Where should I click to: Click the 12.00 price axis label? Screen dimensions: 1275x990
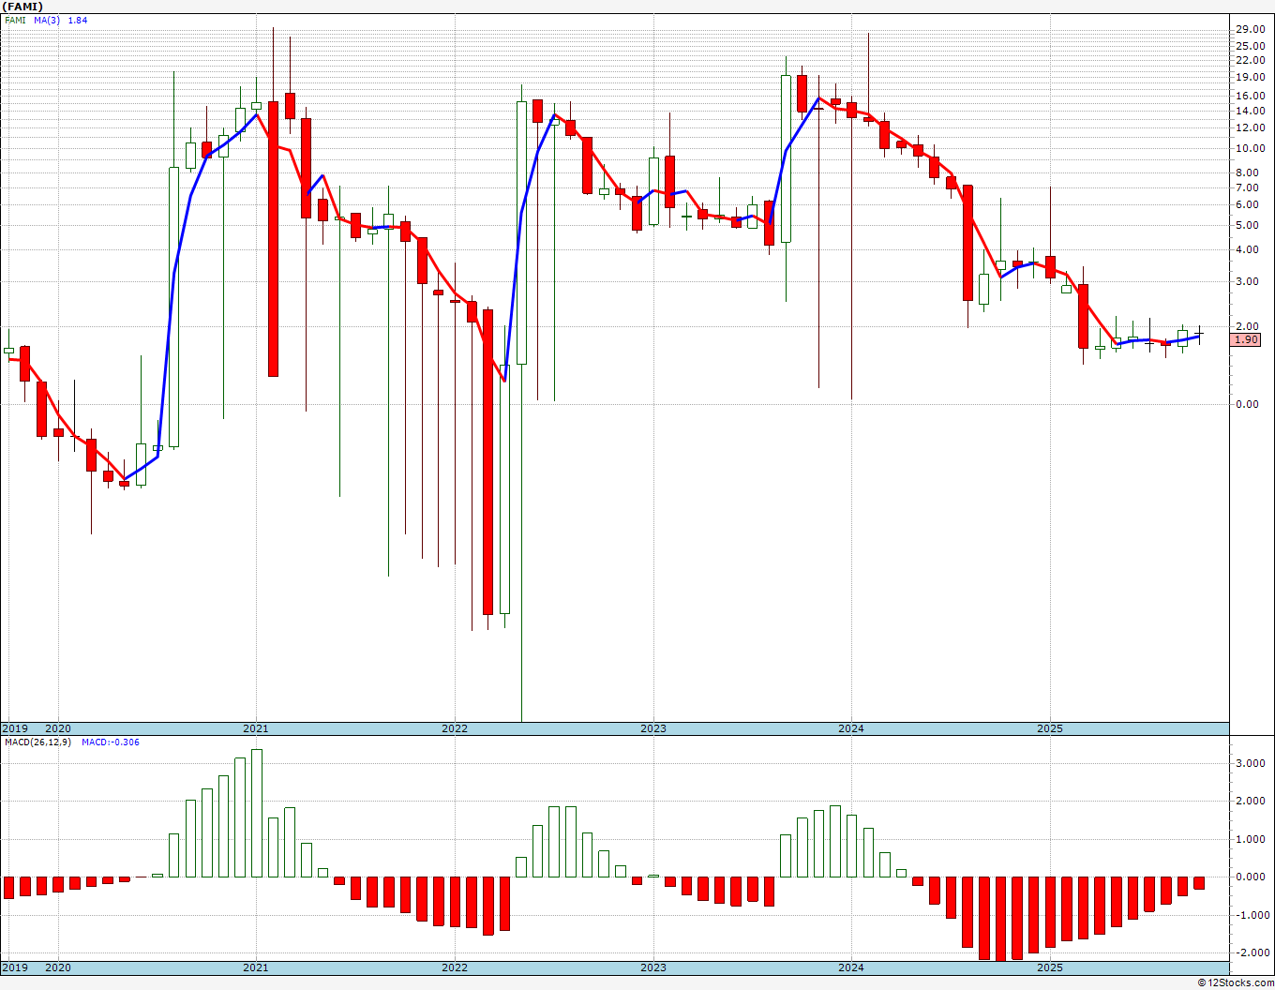click(1250, 127)
